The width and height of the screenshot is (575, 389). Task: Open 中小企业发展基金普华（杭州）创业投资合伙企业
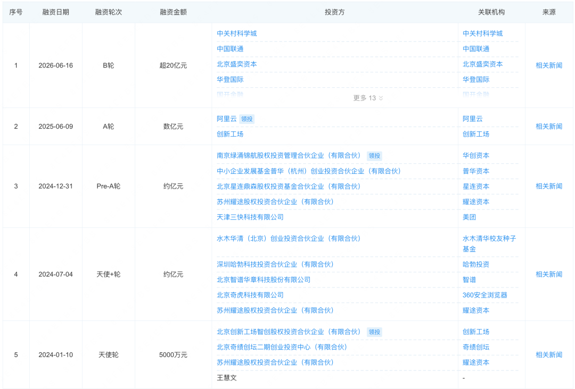(x=309, y=171)
